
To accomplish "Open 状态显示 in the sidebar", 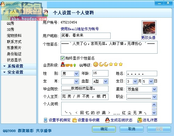I will 14,60.
